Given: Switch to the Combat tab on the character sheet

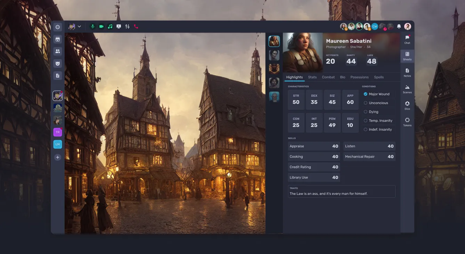Looking at the screenshot, I should (328, 77).
